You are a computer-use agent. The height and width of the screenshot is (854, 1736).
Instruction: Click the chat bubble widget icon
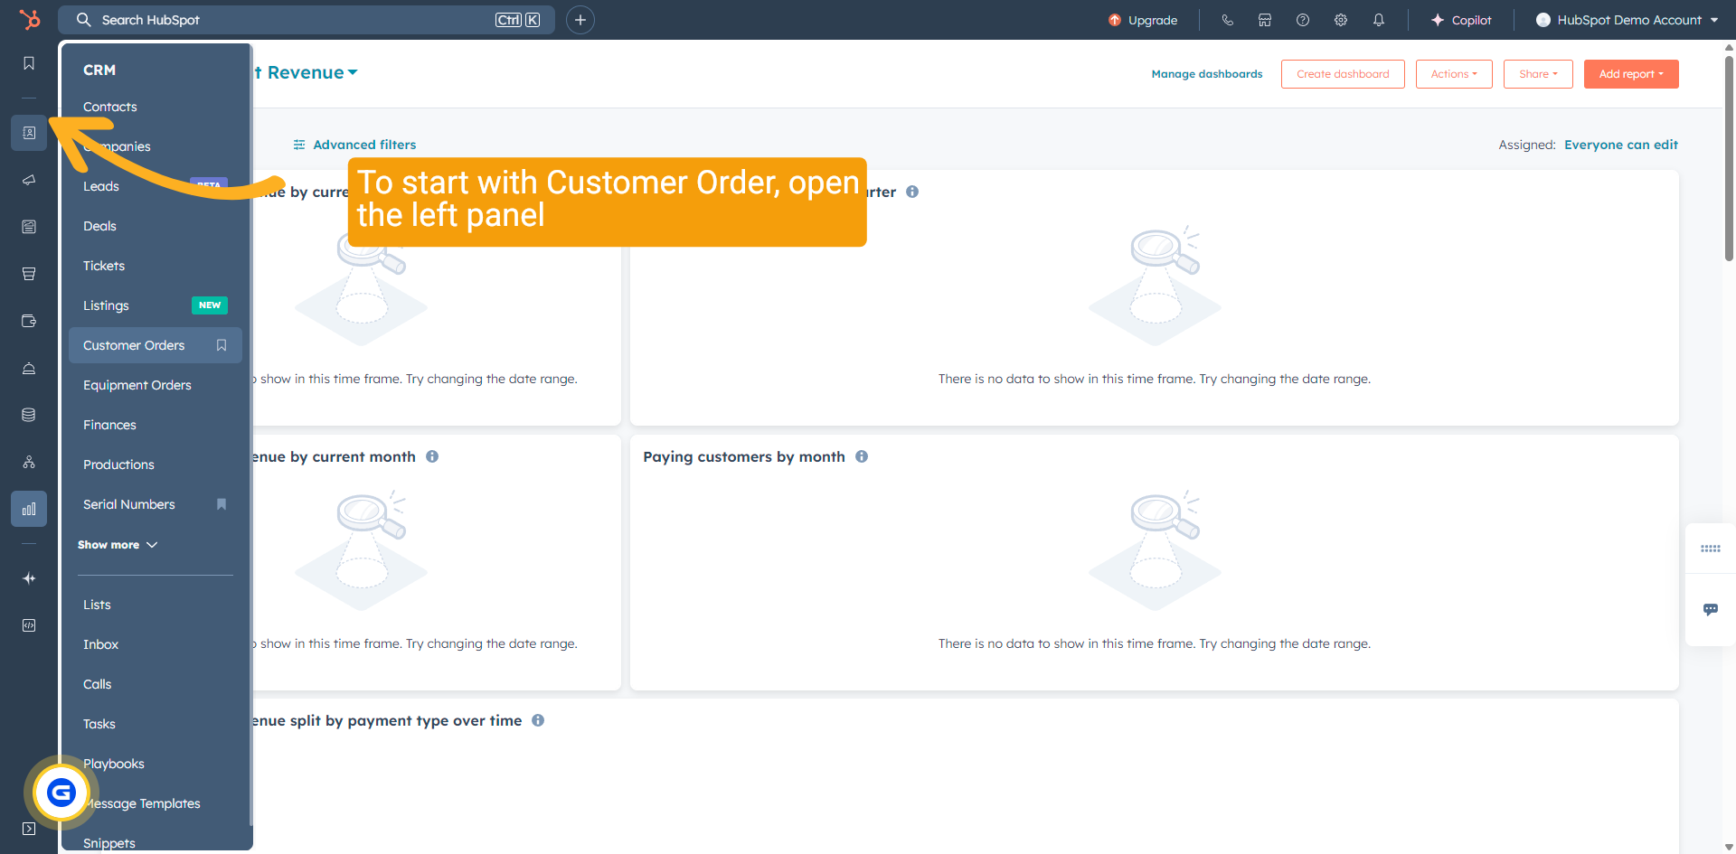(1711, 610)
